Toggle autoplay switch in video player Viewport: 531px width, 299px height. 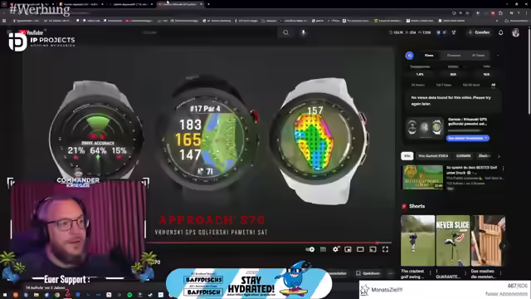point(309,249)
